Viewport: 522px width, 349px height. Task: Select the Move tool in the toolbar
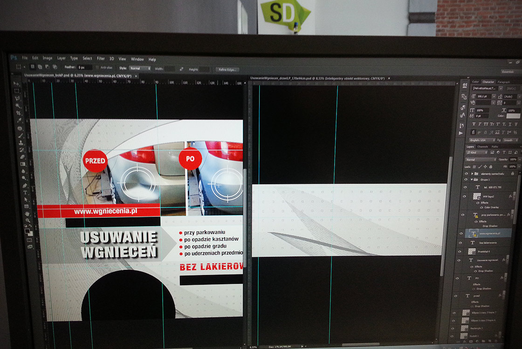(x=16, y=83)
